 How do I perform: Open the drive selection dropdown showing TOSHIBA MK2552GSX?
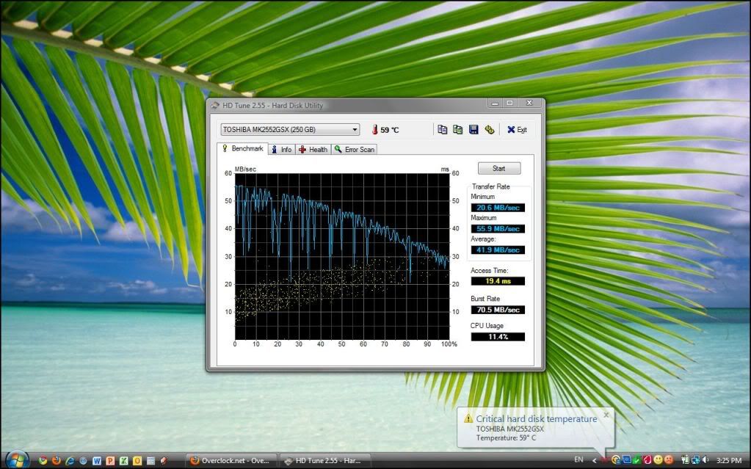click(355, 128)
